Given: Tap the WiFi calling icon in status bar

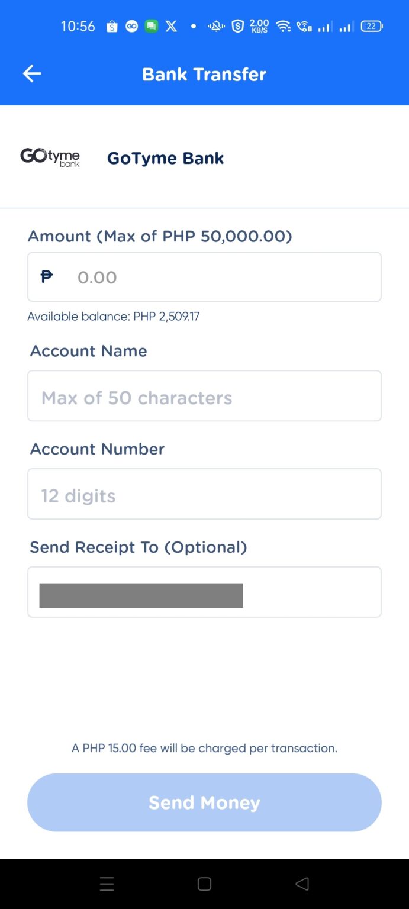Looking at the screenshot, I should (303, 26).
